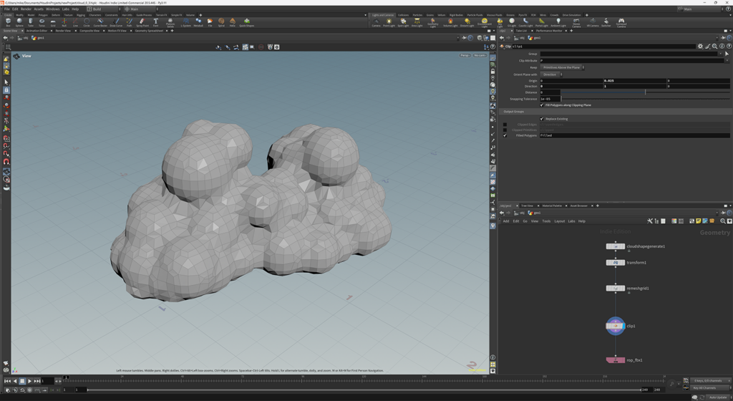Open network editor Layout menu

pyautogui.click(x=560, y=221)
